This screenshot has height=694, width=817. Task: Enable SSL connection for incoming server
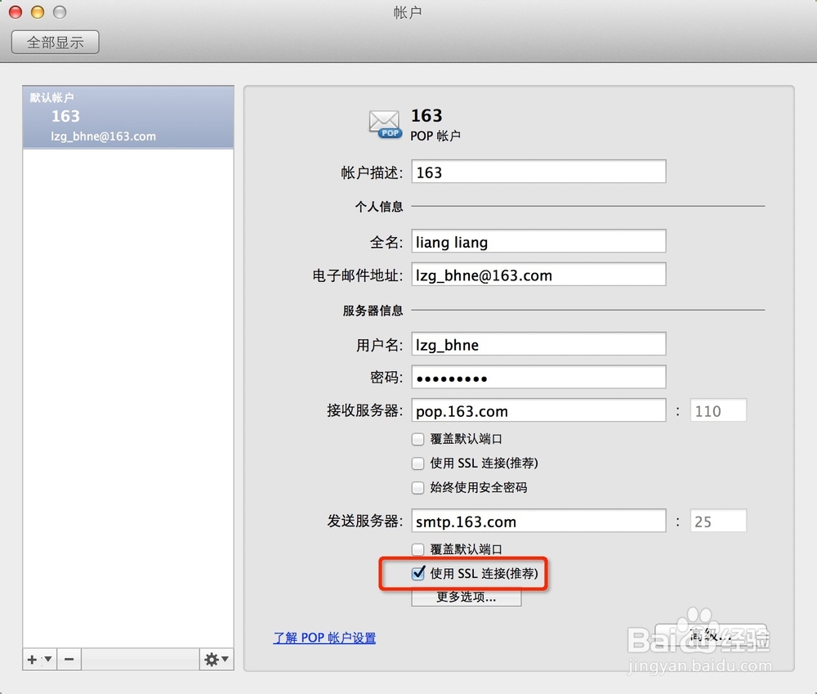pyautogui.click(x=417, y=463)
